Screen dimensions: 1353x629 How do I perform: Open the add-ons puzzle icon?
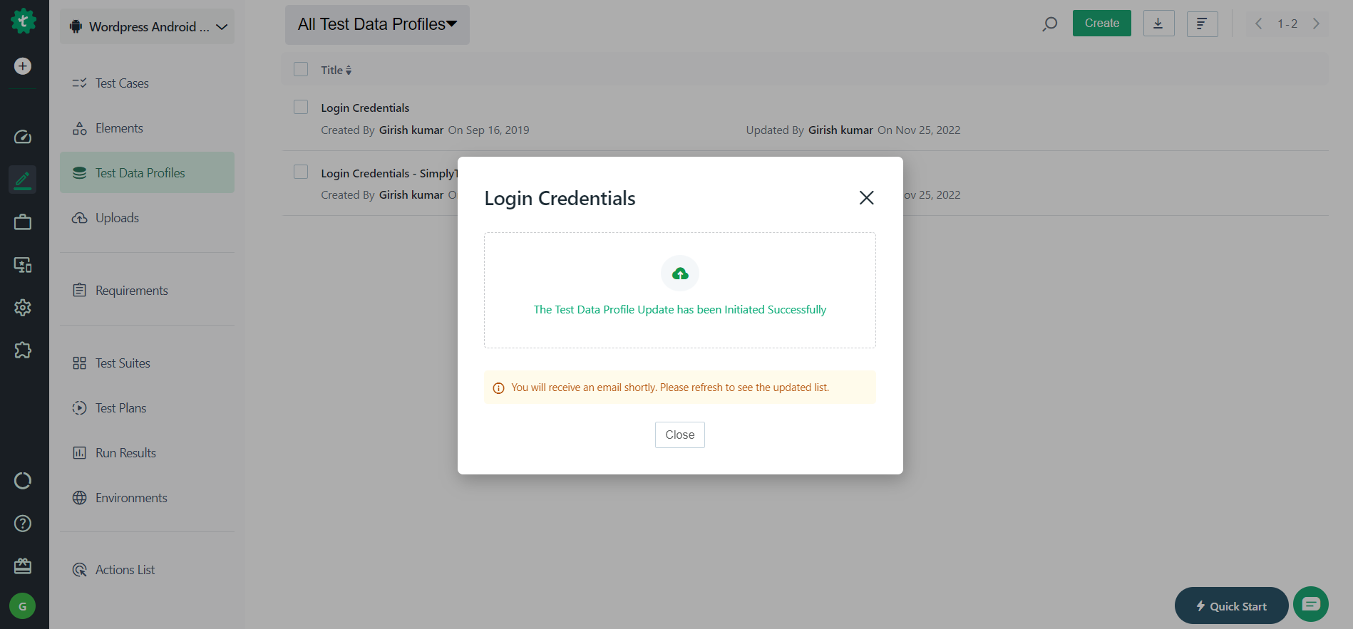(x=23, y=350)
